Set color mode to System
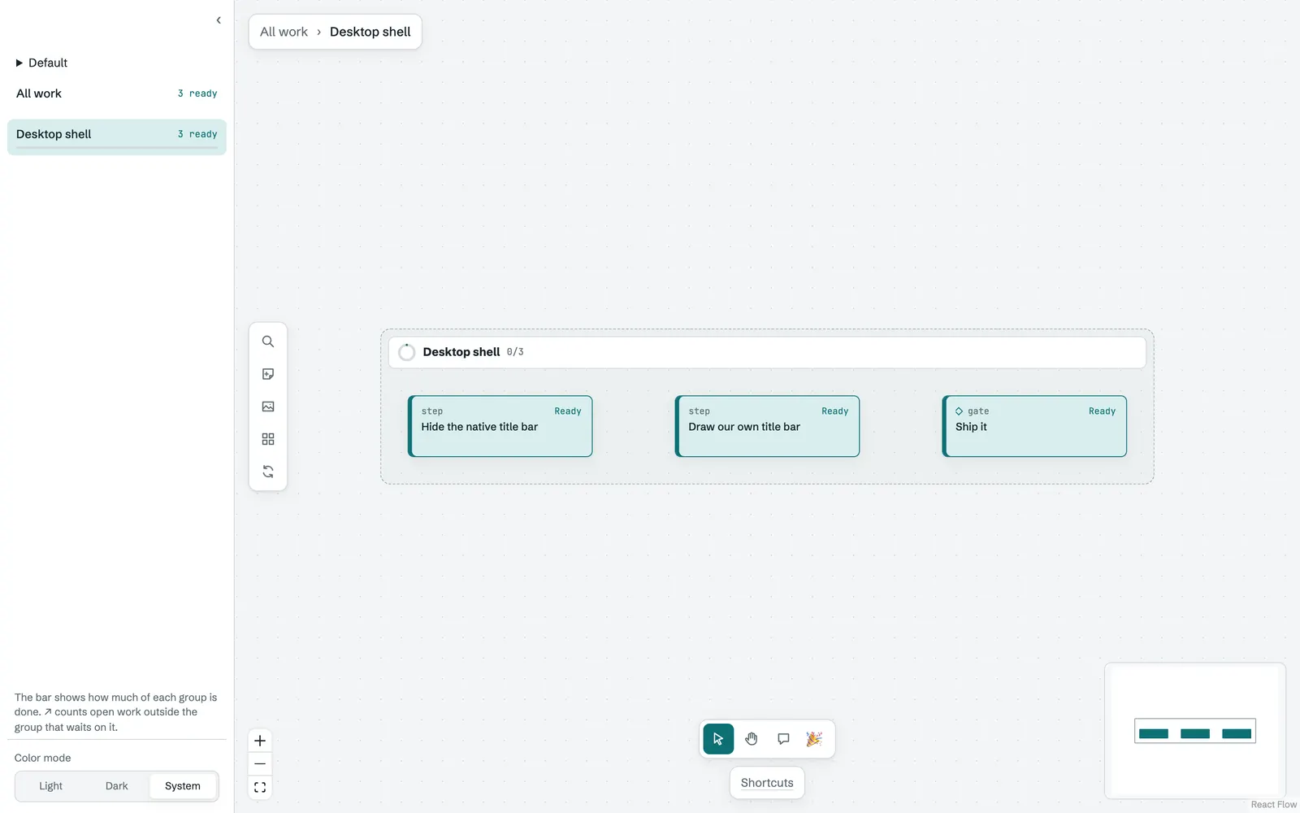Image resolution: width=1300 pixels, height=813 pixels. click(x=183, y=786)
